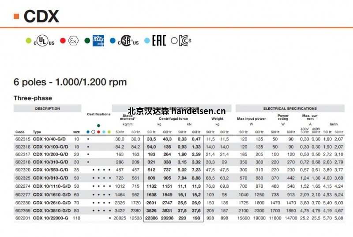Click the blue dot next to cCSAus

point(113,41)
